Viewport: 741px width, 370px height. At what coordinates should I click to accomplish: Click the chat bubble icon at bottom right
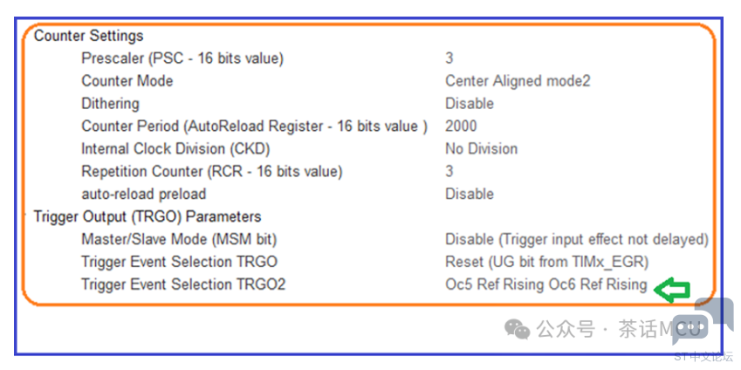pos(703,321)
